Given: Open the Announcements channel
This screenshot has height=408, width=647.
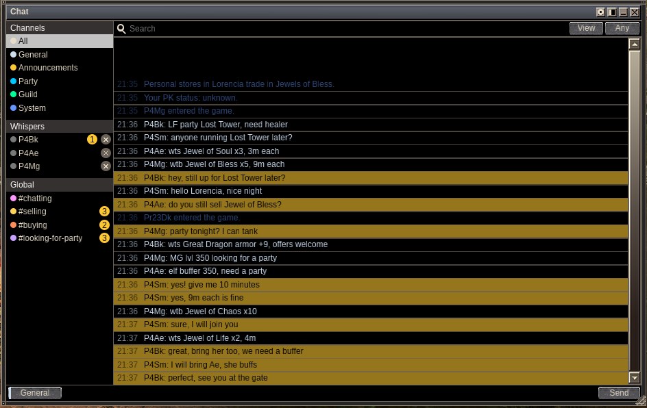Looking at the screenshot, I should (60, 68).
